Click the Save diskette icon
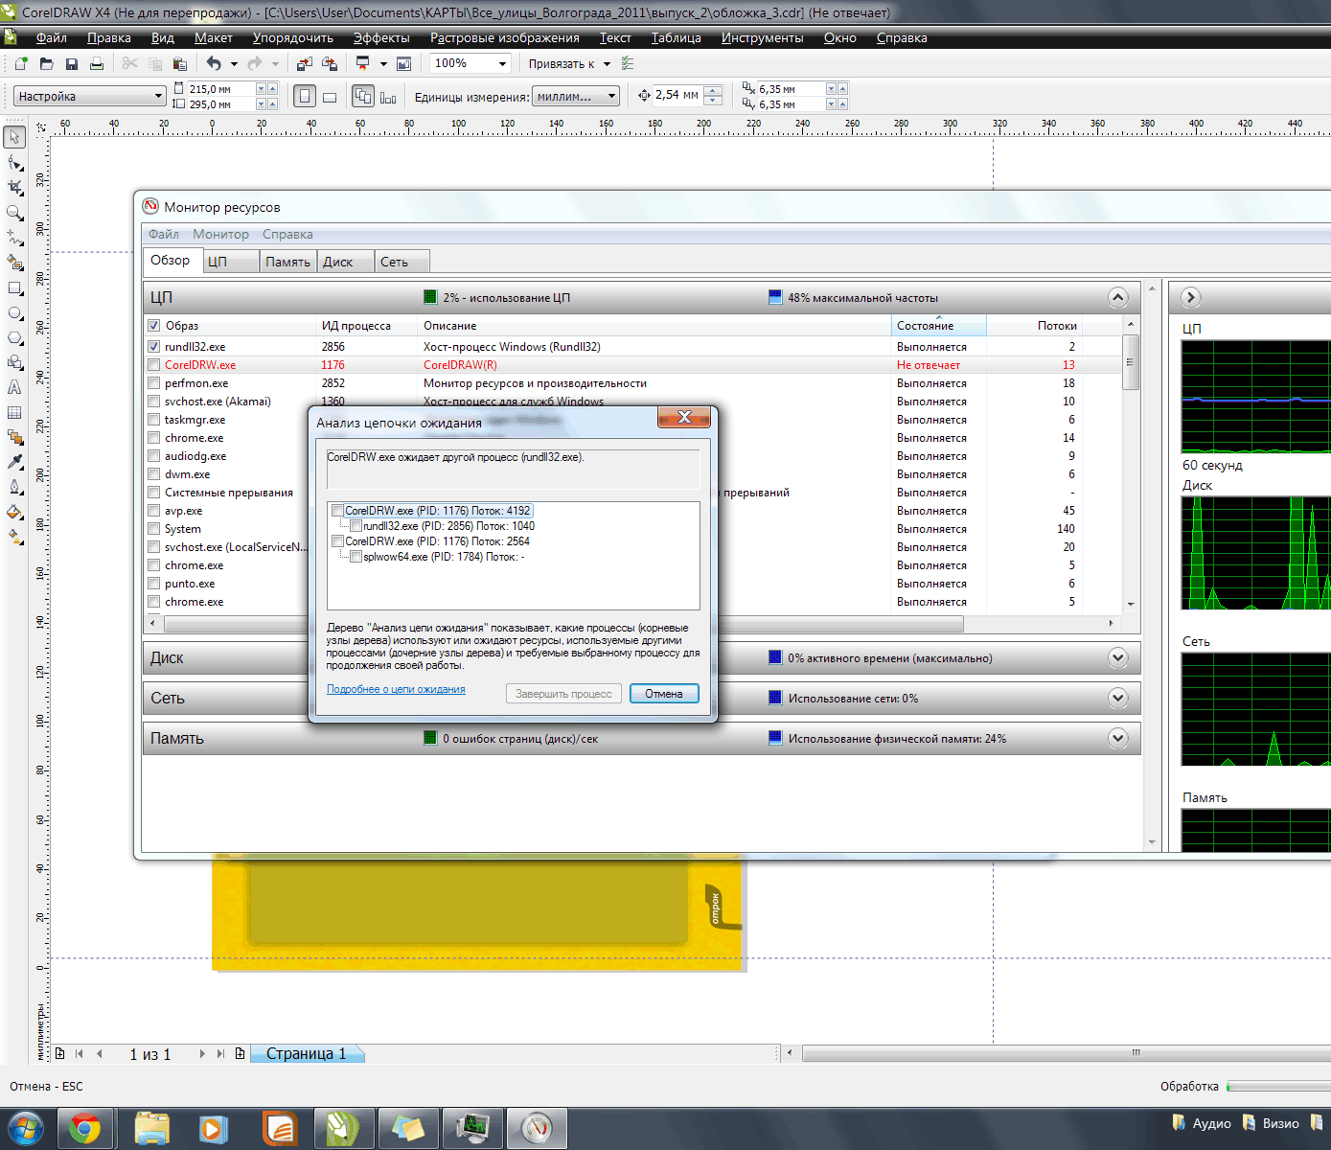1331x1150 pixels. click(71, 63)
